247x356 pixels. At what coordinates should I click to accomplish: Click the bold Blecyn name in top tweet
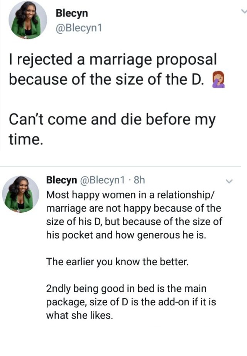[x=72, y=13]
